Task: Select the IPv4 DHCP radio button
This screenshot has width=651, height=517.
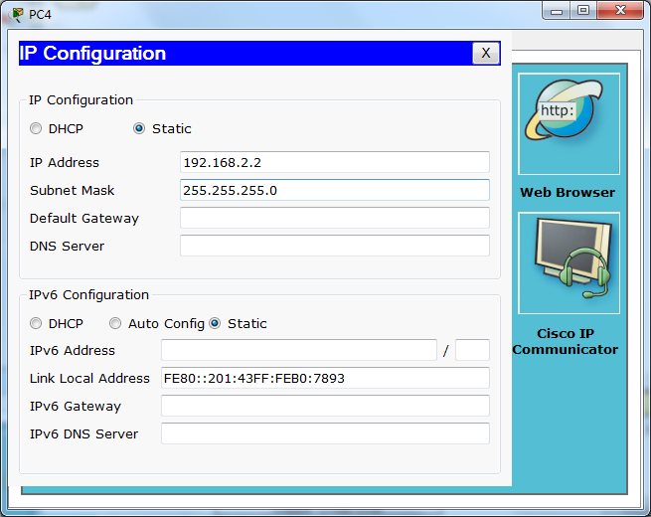Action: point(36,128)
